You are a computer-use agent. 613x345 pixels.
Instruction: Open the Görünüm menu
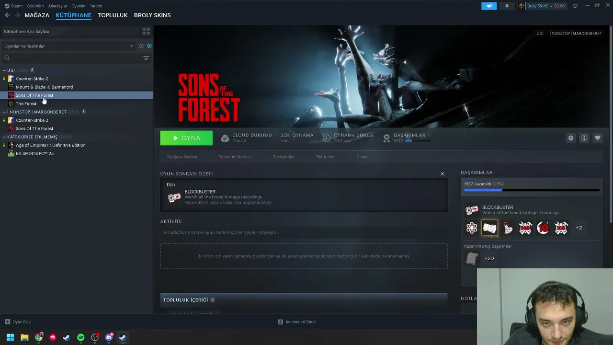click(x=35, y=6)
